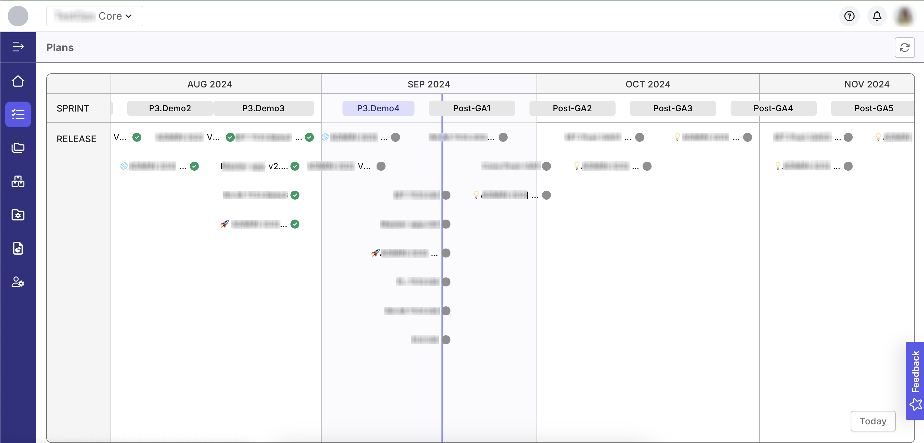Click the Today button to navigate to current date

874,420
